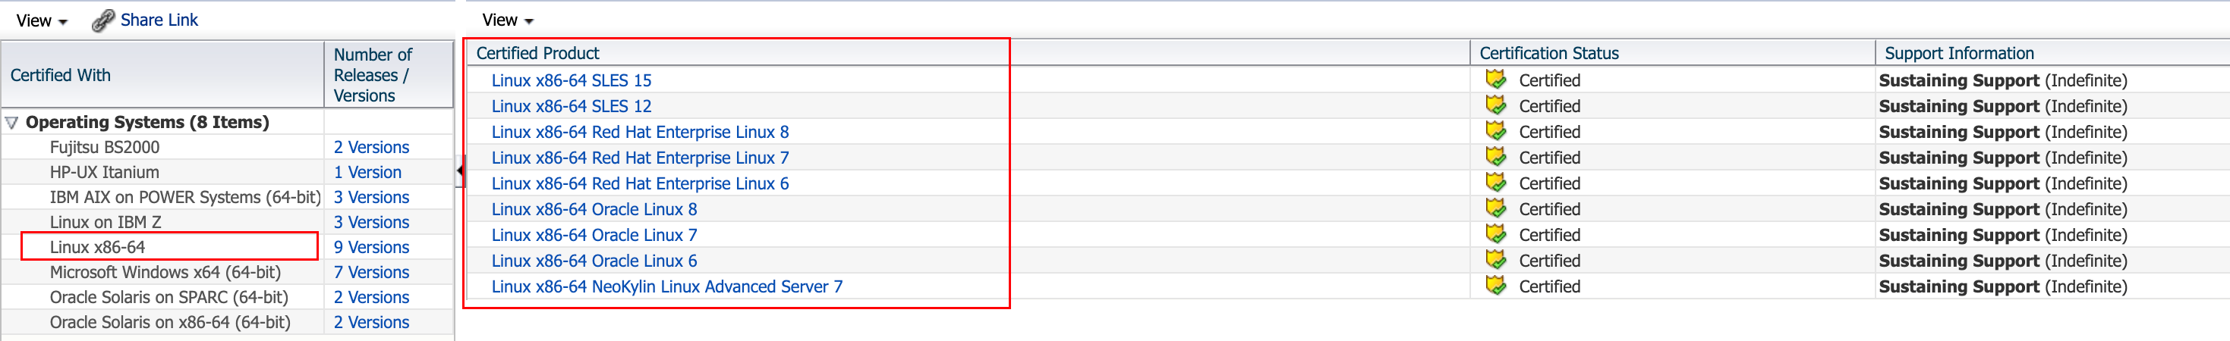Viewport: 2230px width, 341px height.
Task: Click certified icon in Oracle Linux 8 row
Action: [1495, 208]
